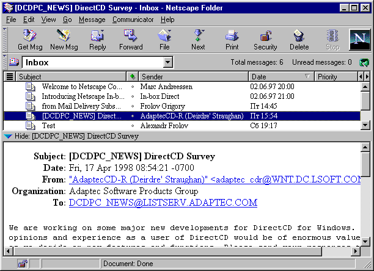This screenshot has height=271, width=374.
Task: Delete the selected message
Action: pos(299,36)
